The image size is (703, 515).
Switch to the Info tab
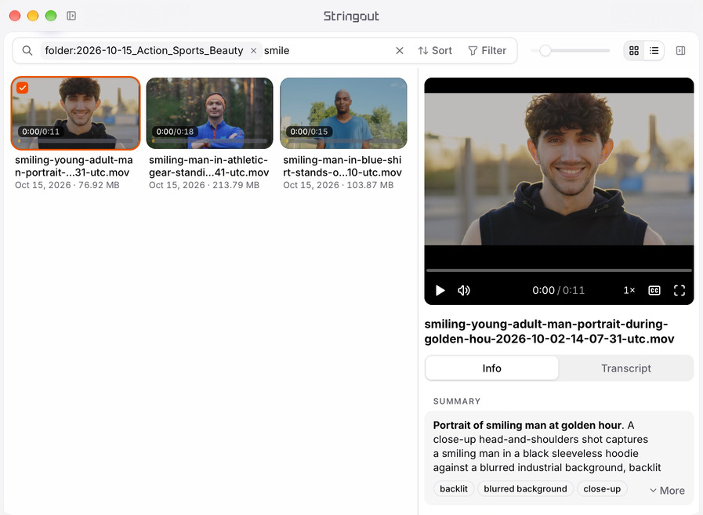pos(492,368)
